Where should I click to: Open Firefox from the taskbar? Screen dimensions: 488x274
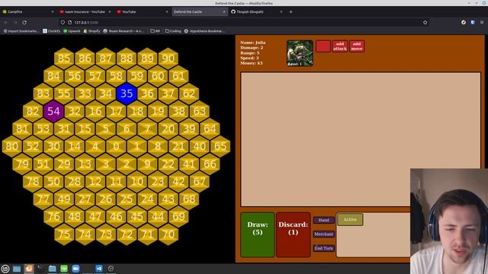(29, 269)
